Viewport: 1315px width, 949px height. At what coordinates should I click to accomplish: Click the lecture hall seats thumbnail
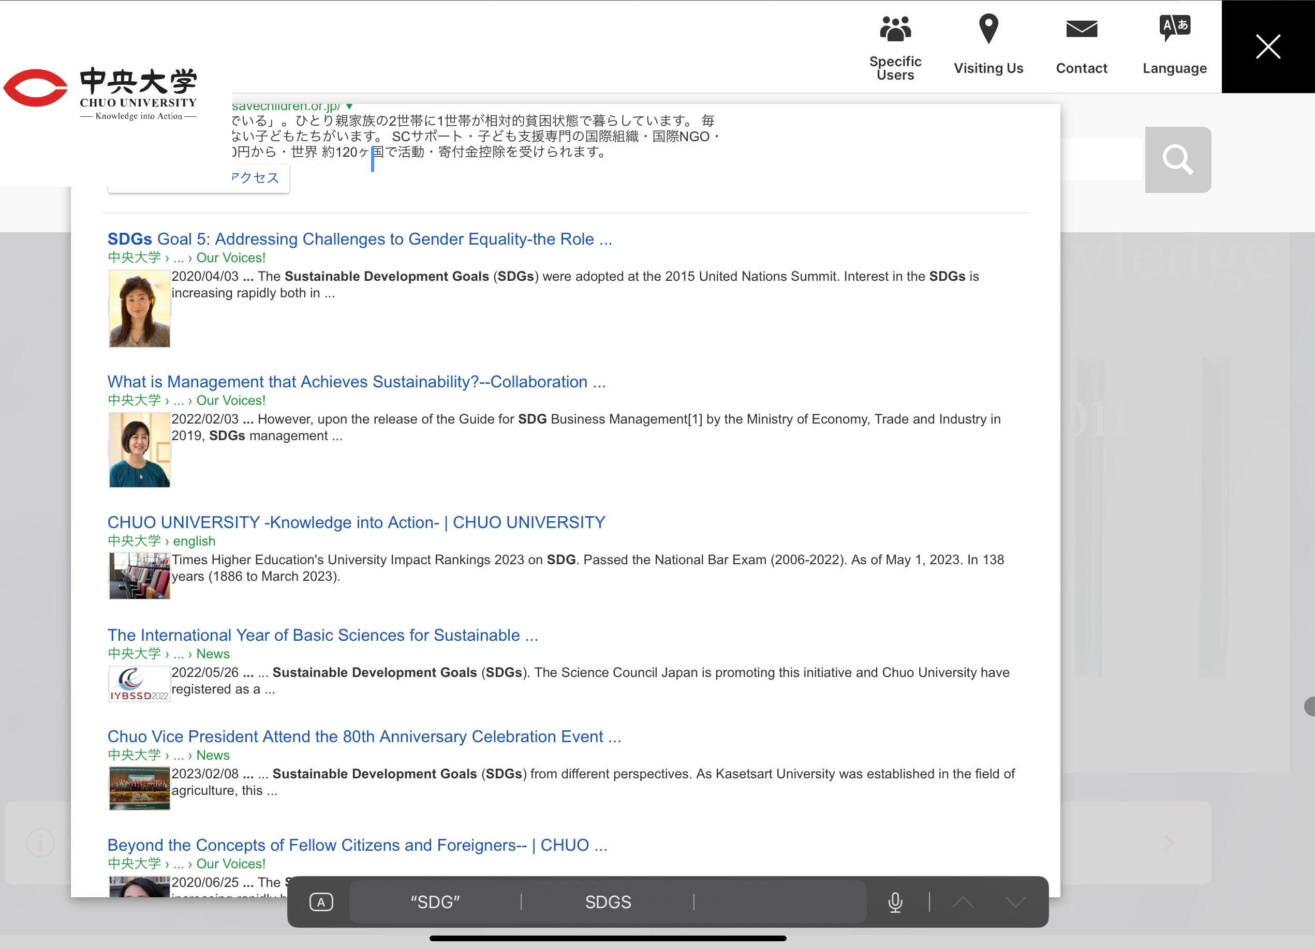[139, 576]
